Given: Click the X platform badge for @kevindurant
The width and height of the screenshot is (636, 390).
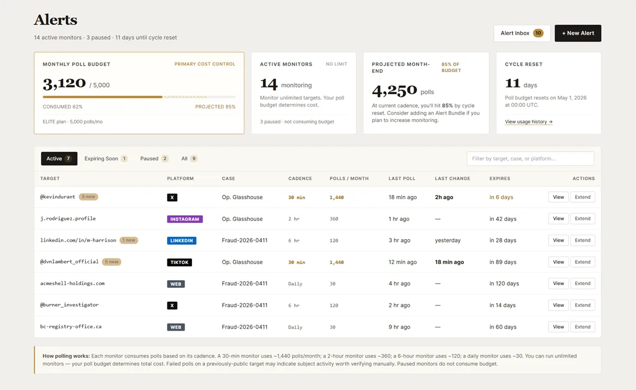Looking at the screenshot, I should click(x=172, y=197).
